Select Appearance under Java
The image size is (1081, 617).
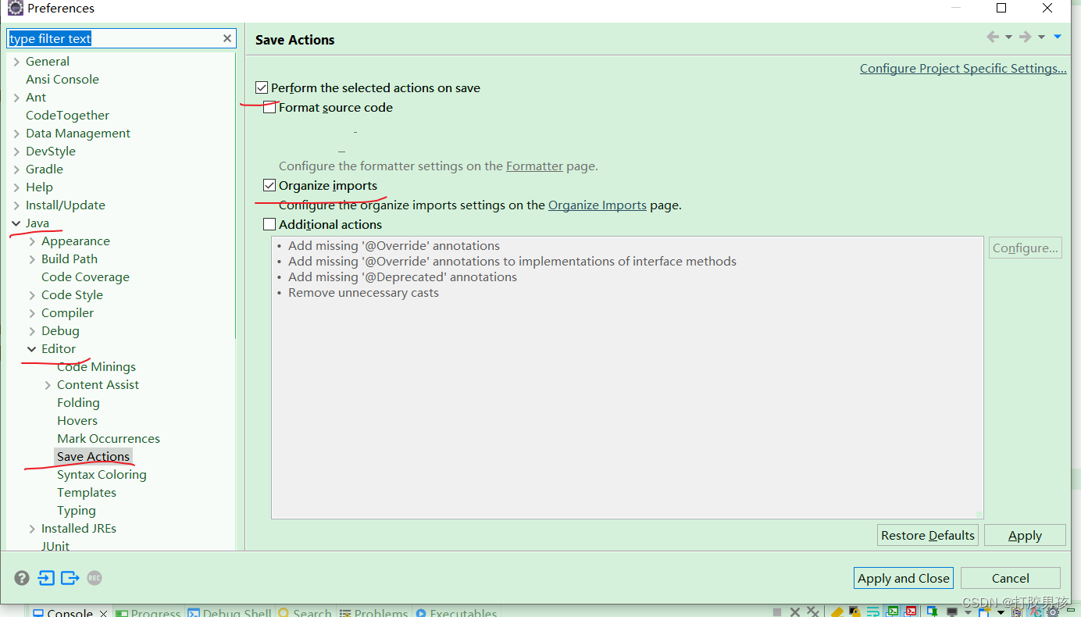[76, 241]
